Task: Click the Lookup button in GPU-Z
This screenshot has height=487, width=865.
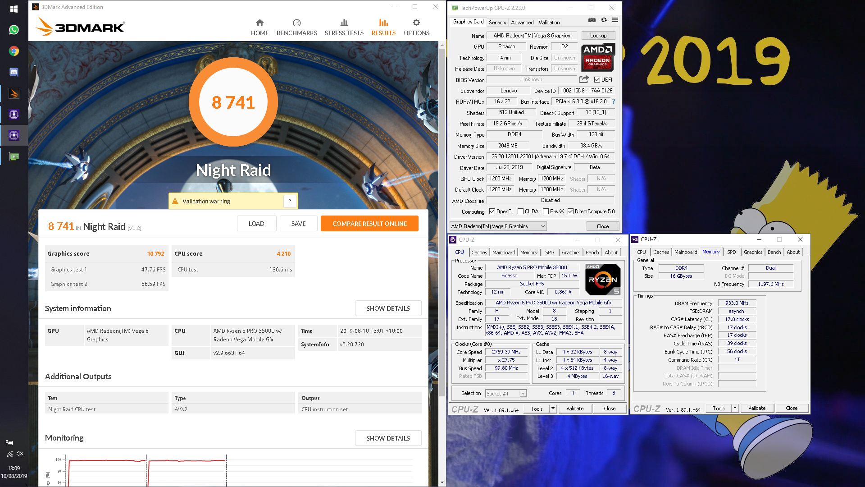Action: click(x=598, y=36)
